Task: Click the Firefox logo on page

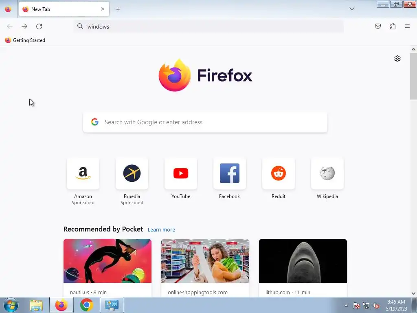Action: [x=205, y=75]
